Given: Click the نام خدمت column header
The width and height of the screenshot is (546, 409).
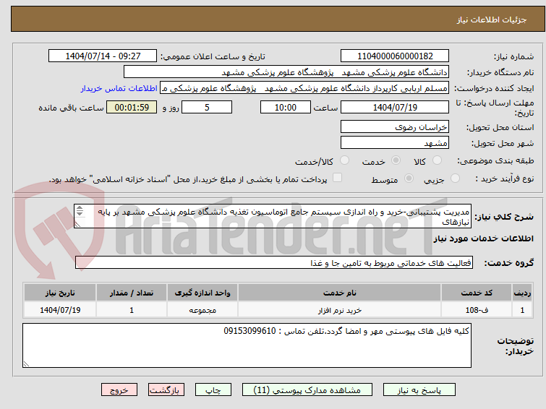Looking at the screenshot, I should point(339,293).
